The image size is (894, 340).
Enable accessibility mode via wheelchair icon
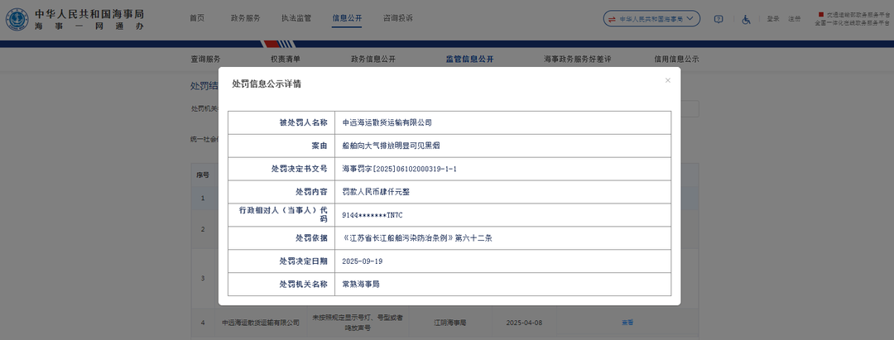pyautogui.click(x=745, y=18)
